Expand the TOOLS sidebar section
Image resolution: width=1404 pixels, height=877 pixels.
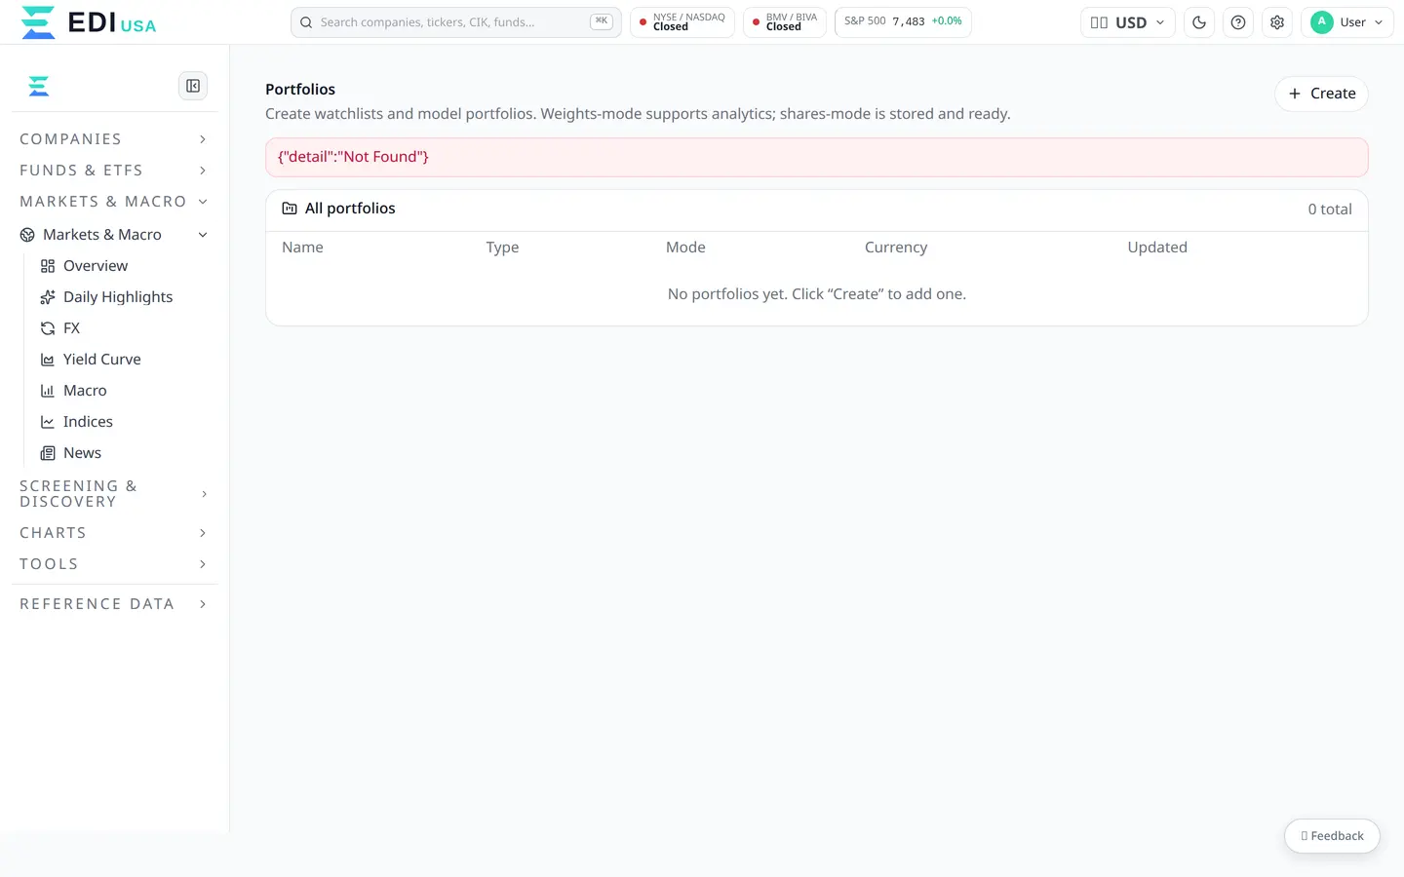point(114,564)
